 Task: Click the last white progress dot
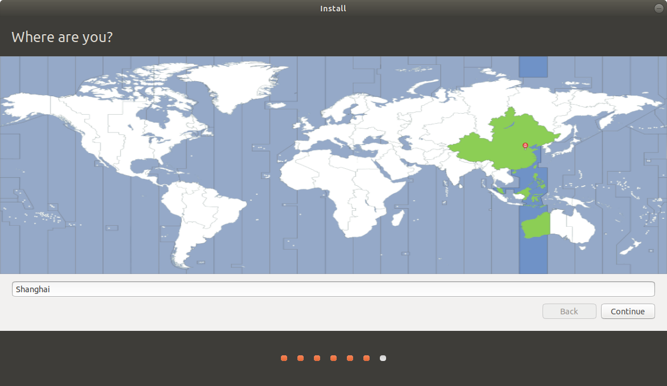pos(383,358)
